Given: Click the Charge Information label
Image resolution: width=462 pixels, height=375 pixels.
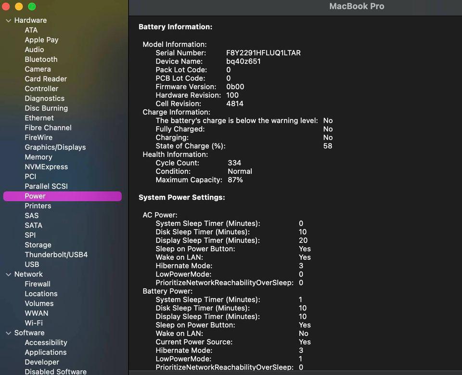Looking at the screenshot, I should point(177,112).
